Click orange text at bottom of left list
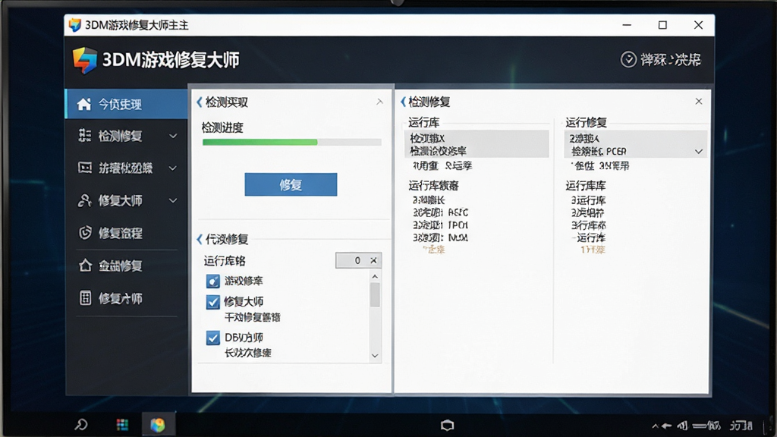 [x=434, y=249]
